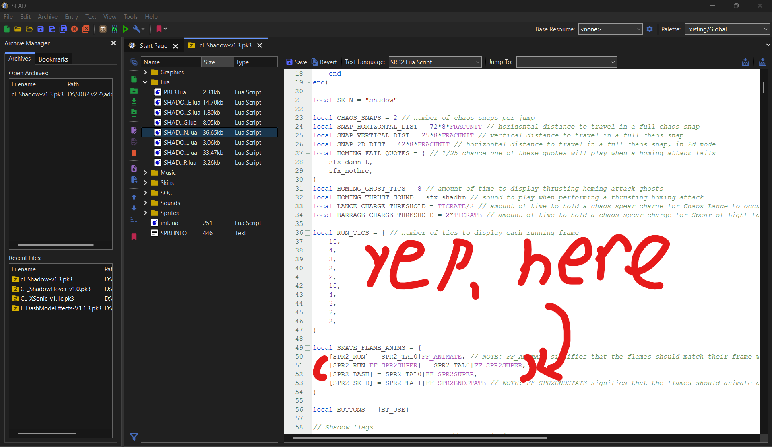
Task: Select the SPRTINFO text entry
Action: [x=209, y=233]
